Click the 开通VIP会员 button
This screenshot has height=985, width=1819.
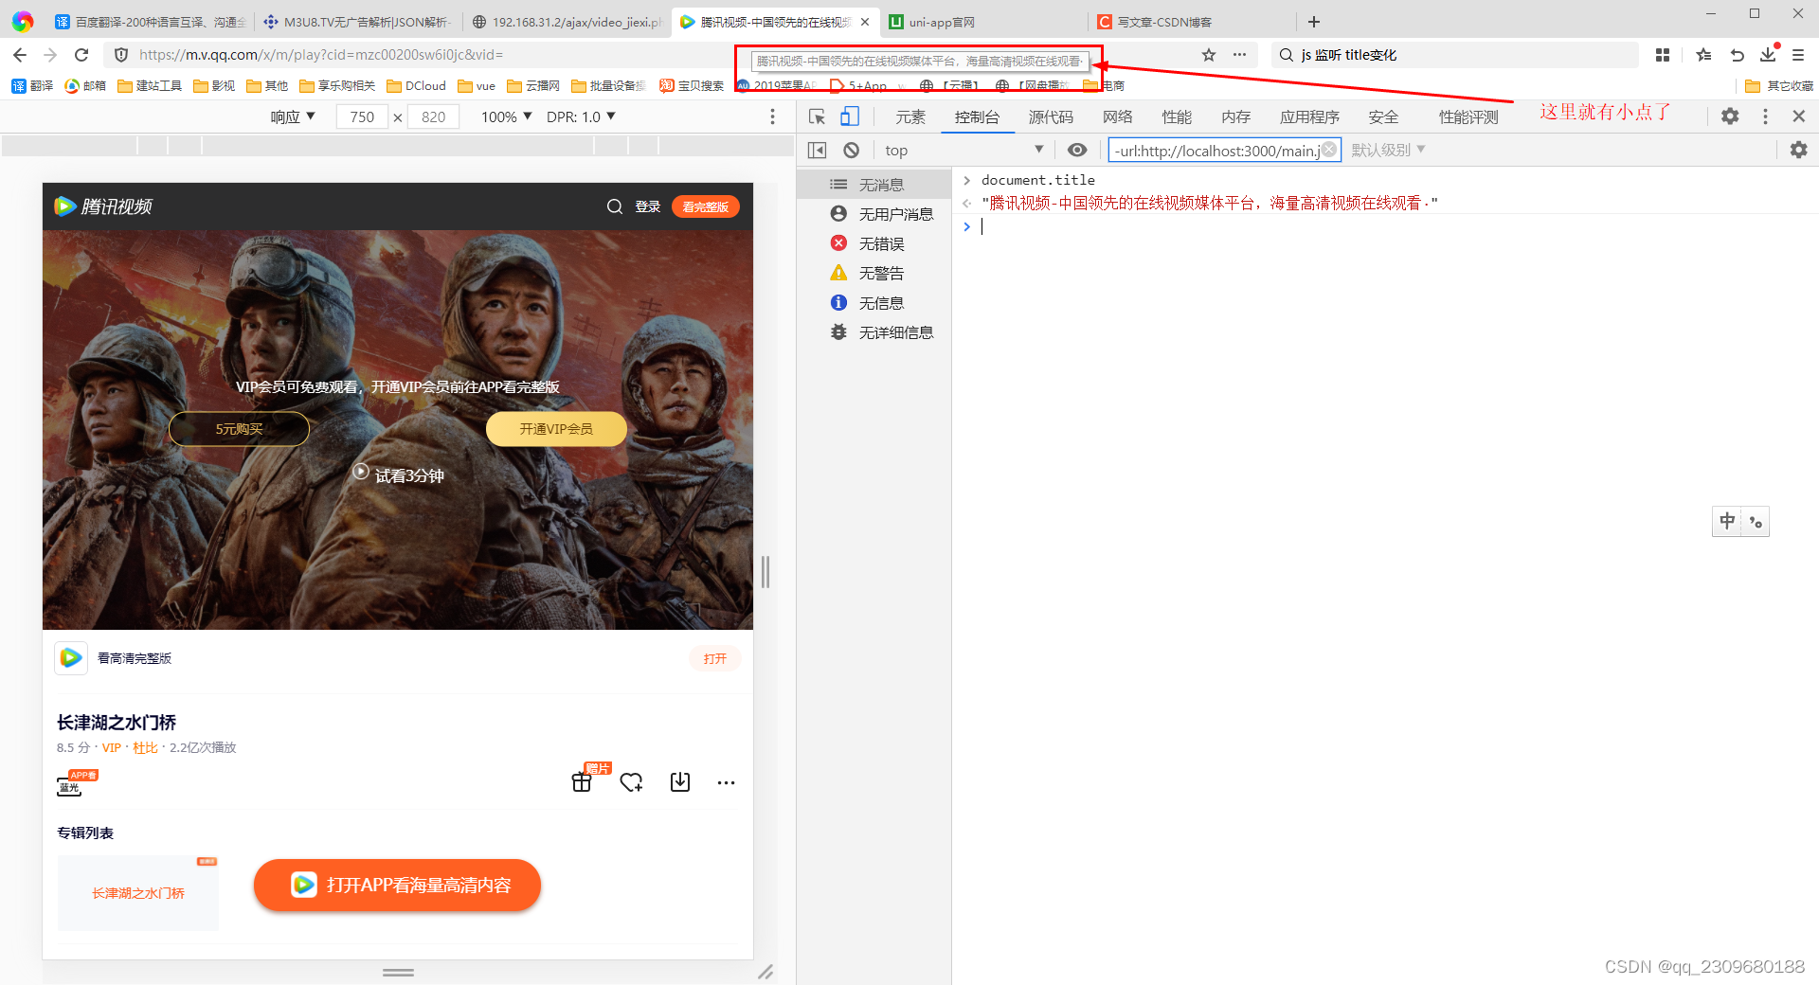(x=556, y=429)
